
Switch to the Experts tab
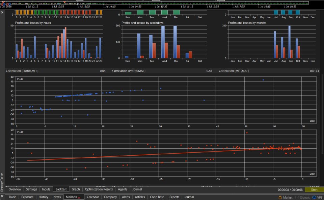174,197
